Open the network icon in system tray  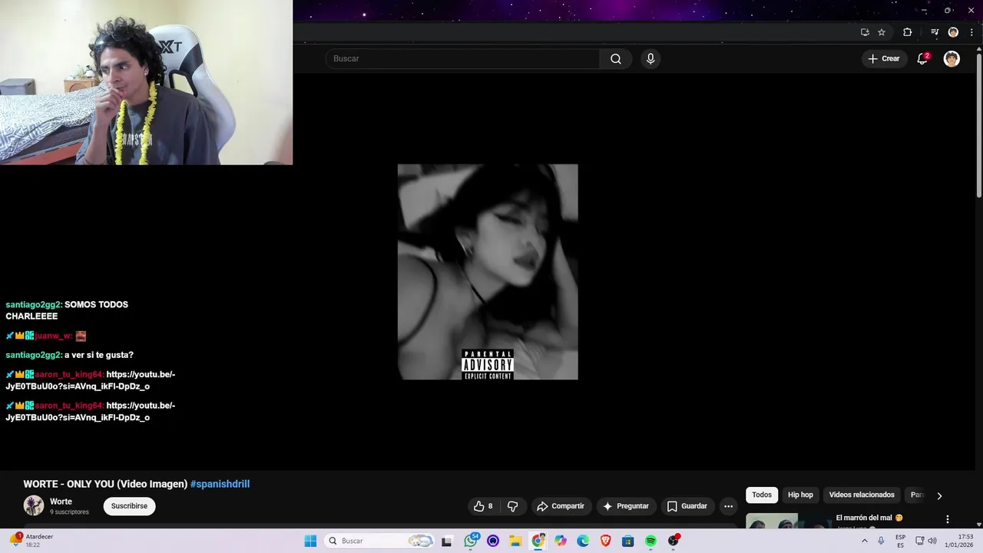pyautogui.click(x=919, y=541)
